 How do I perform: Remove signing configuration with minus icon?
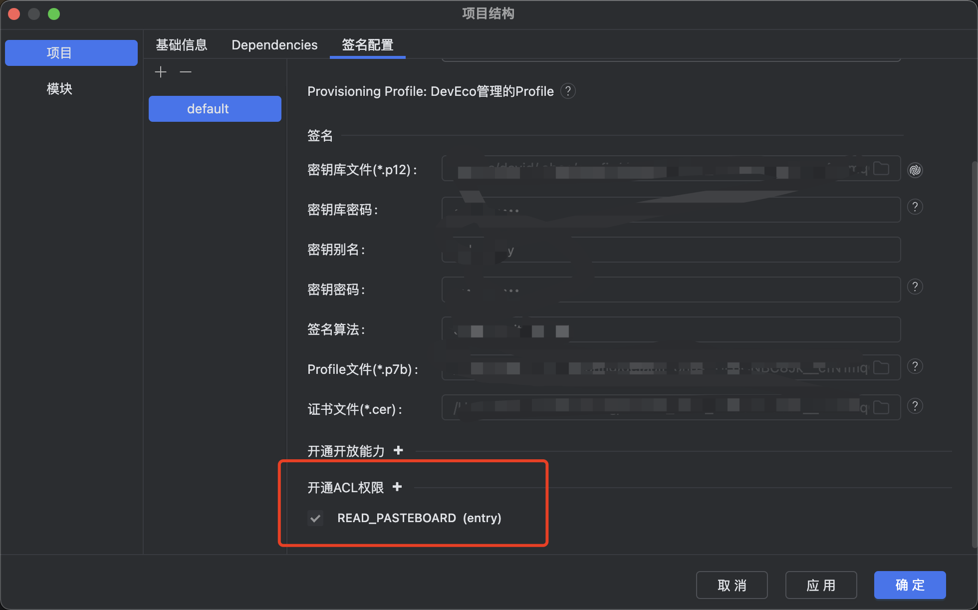click(x=186, y=72)
